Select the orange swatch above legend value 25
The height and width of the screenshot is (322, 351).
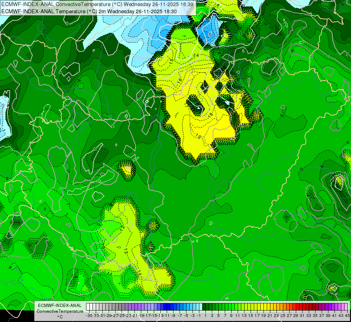(281, 307)
